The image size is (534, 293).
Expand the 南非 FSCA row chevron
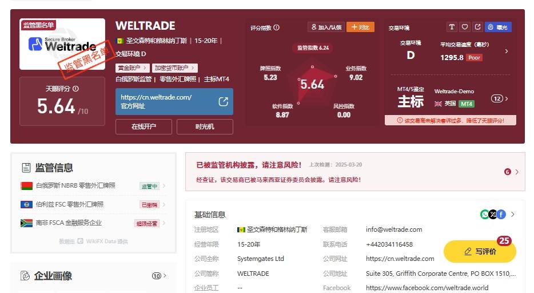coord(164,223)
